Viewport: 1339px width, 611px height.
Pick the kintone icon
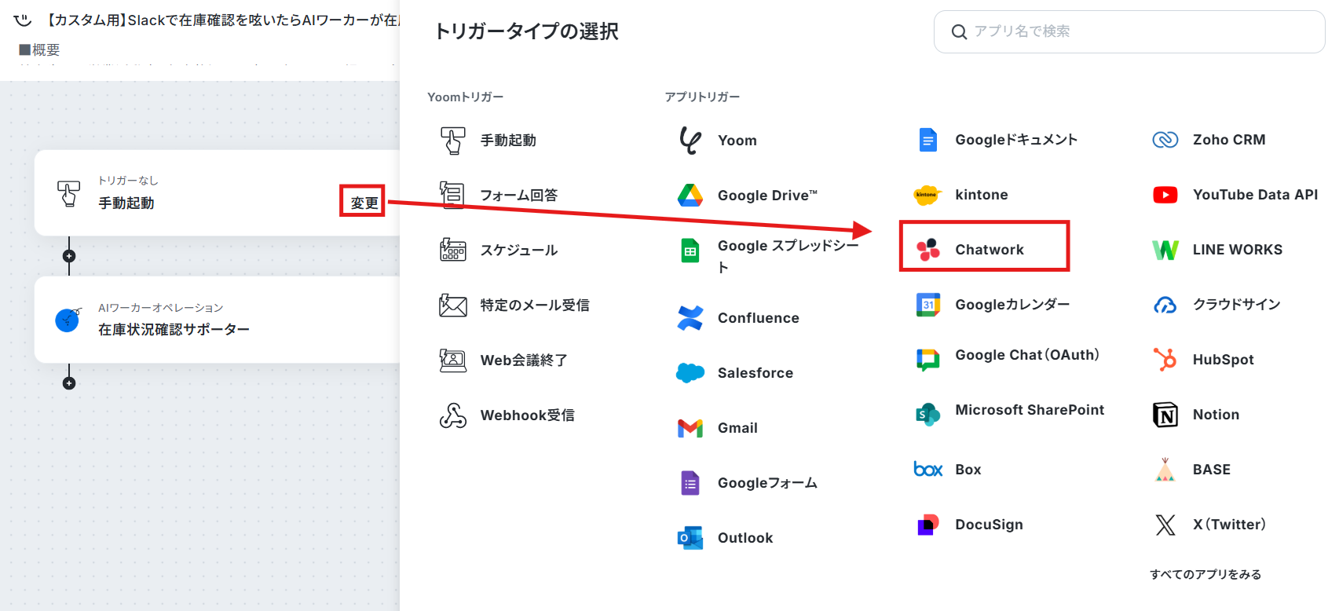[927, 195]
